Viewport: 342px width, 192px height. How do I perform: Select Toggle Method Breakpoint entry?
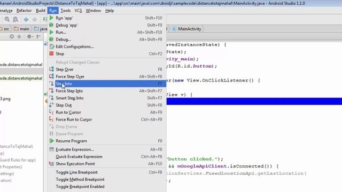tap(107, 180)
